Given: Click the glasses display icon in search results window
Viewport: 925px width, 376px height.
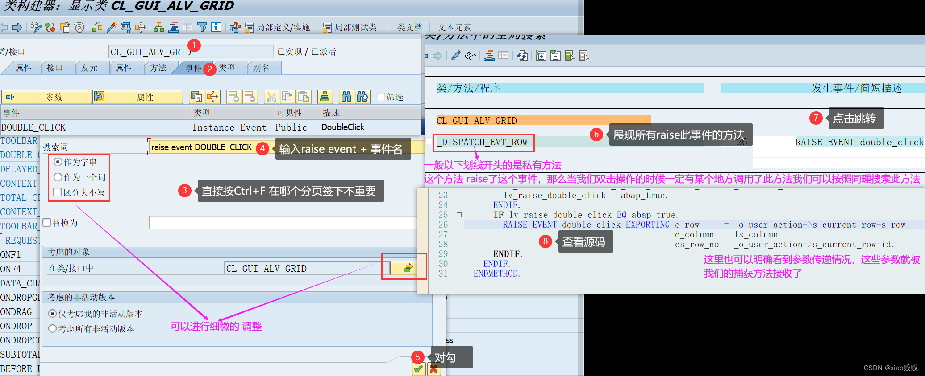Looking at the screenshot, I should 471,56.
